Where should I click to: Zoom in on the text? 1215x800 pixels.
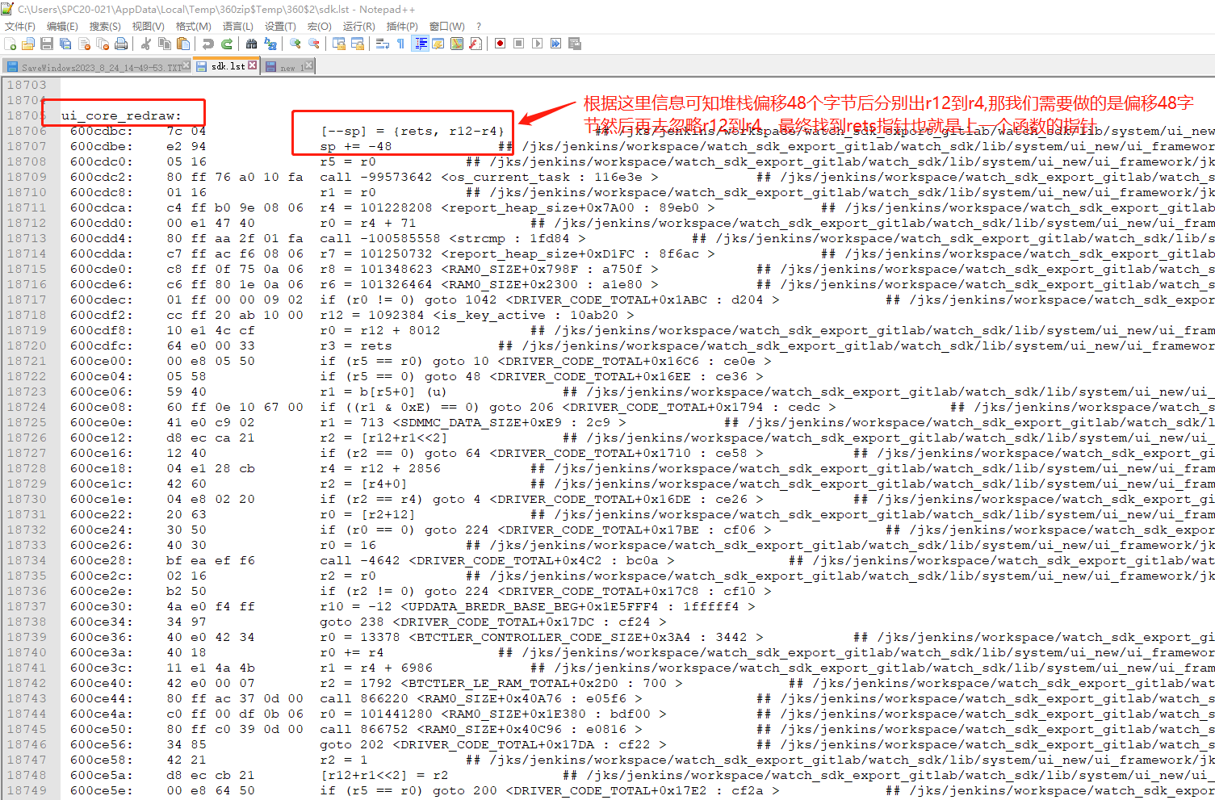click(x=295, y=44)
